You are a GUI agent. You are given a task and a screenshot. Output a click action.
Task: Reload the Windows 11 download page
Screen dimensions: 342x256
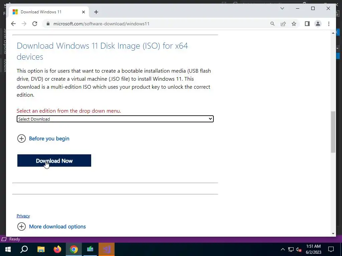[x=35, y=24]
